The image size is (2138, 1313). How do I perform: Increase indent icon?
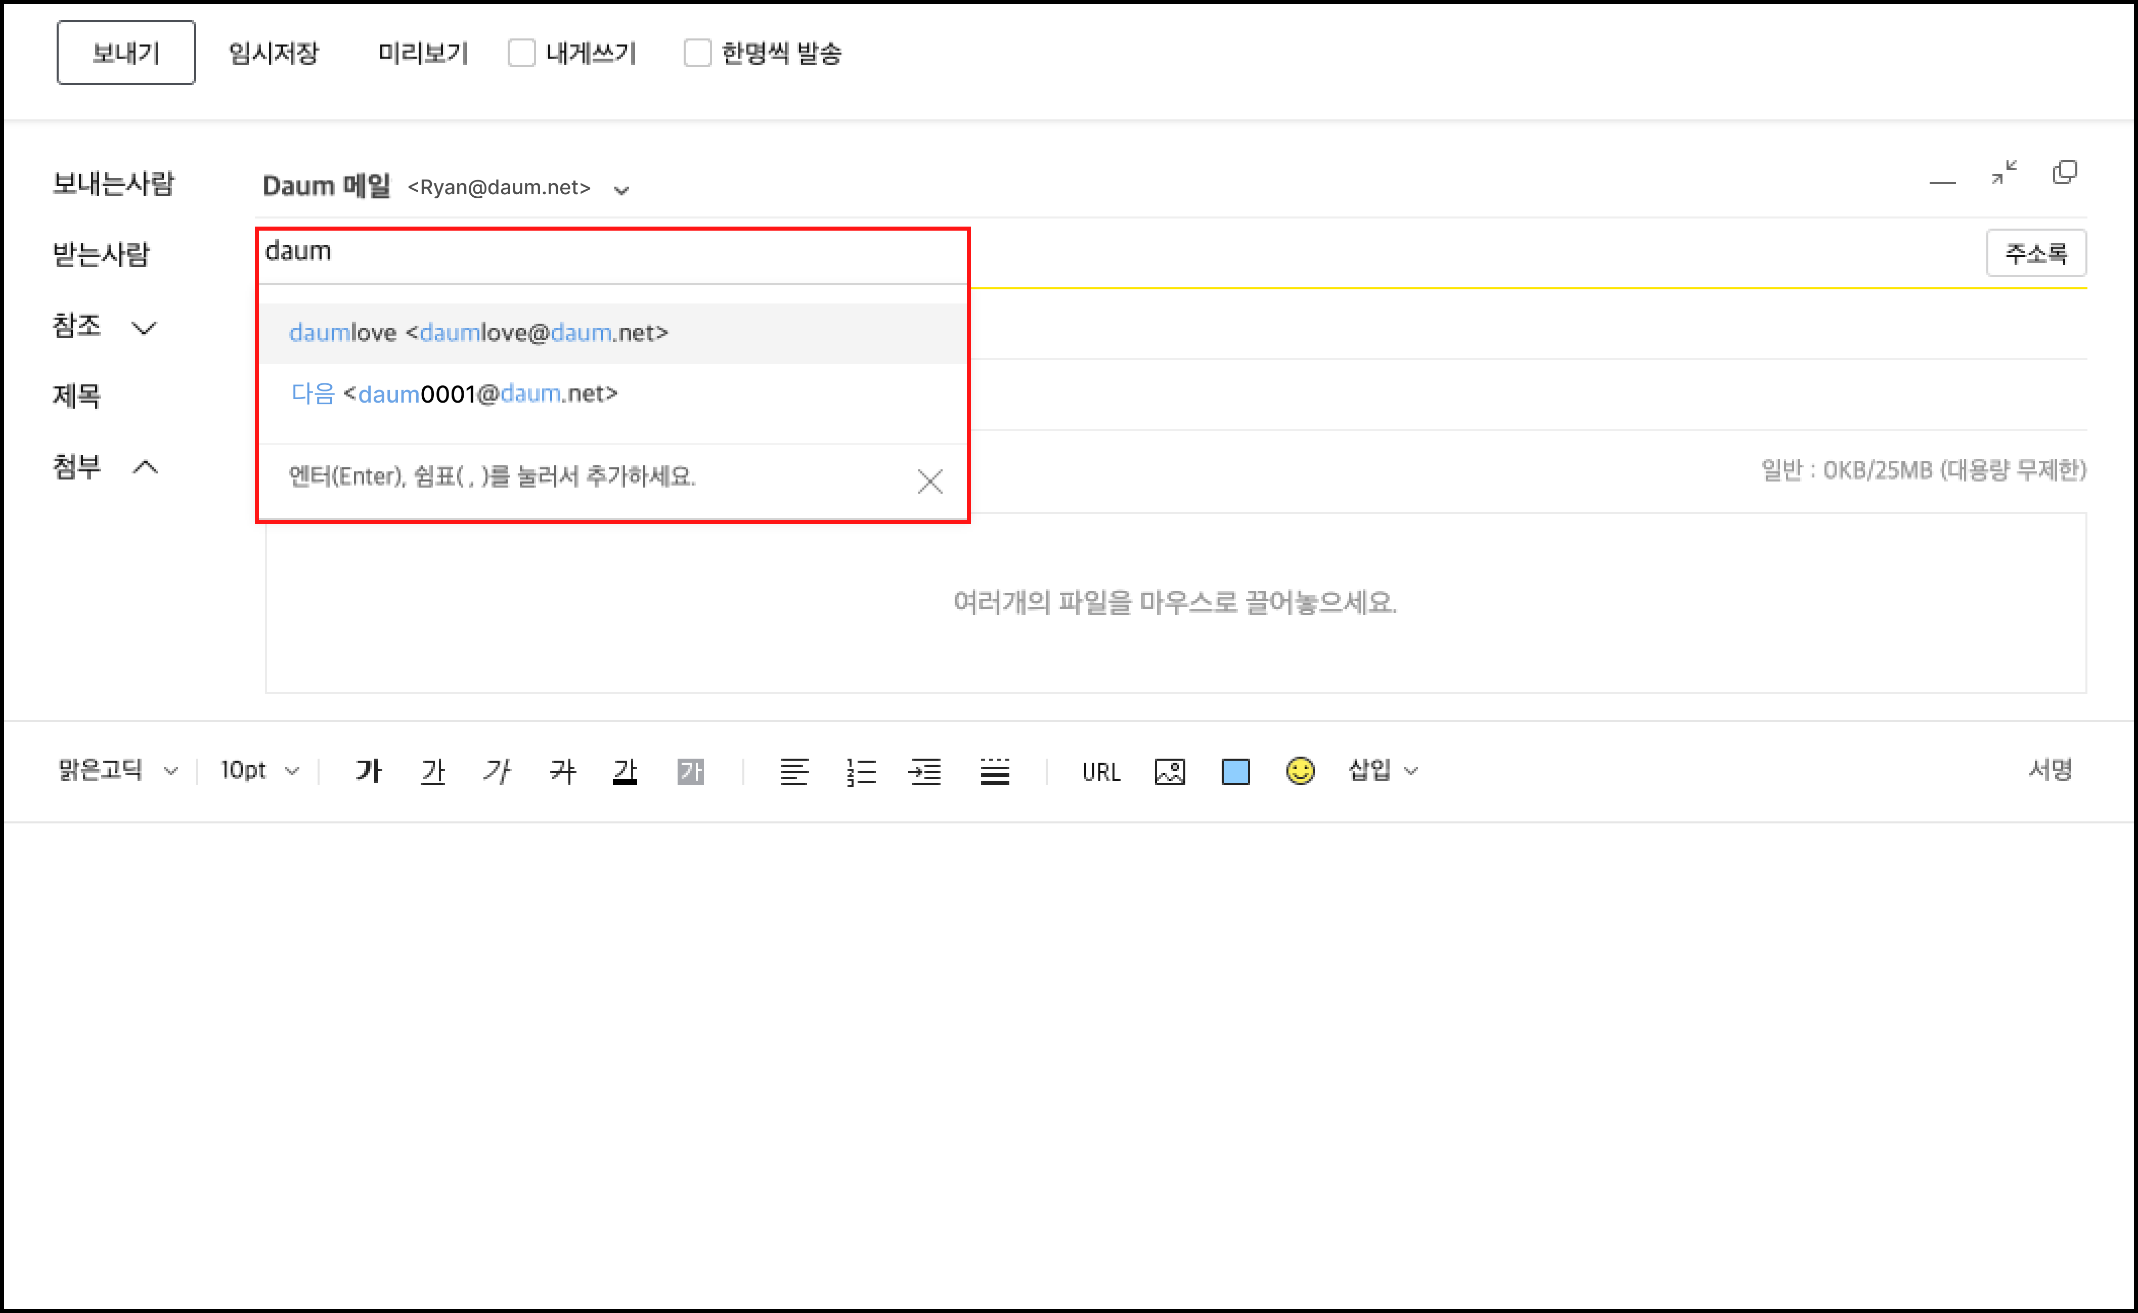[x=925, y=771]
